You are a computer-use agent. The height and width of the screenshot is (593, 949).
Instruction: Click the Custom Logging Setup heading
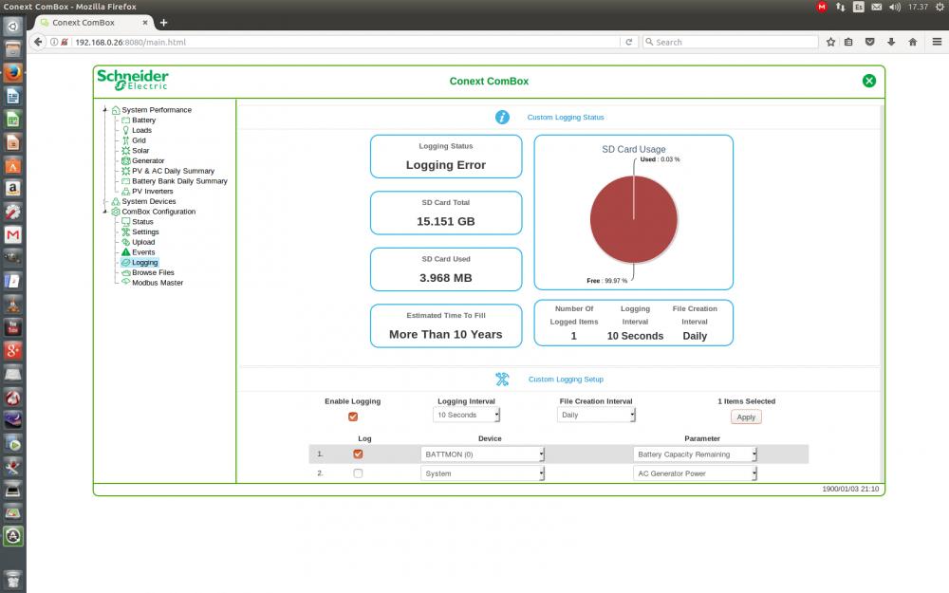(566, 380)
